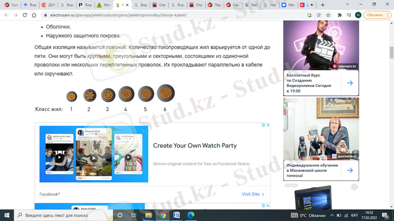This screenshot has width=394, height=221.
Task: Close the Facebook Watch ad
Action: coord(268,125)
